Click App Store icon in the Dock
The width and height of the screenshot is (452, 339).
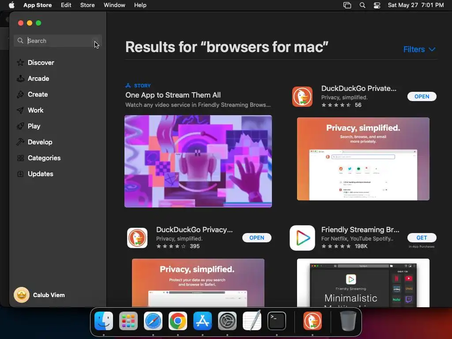[x=203, y=321]
